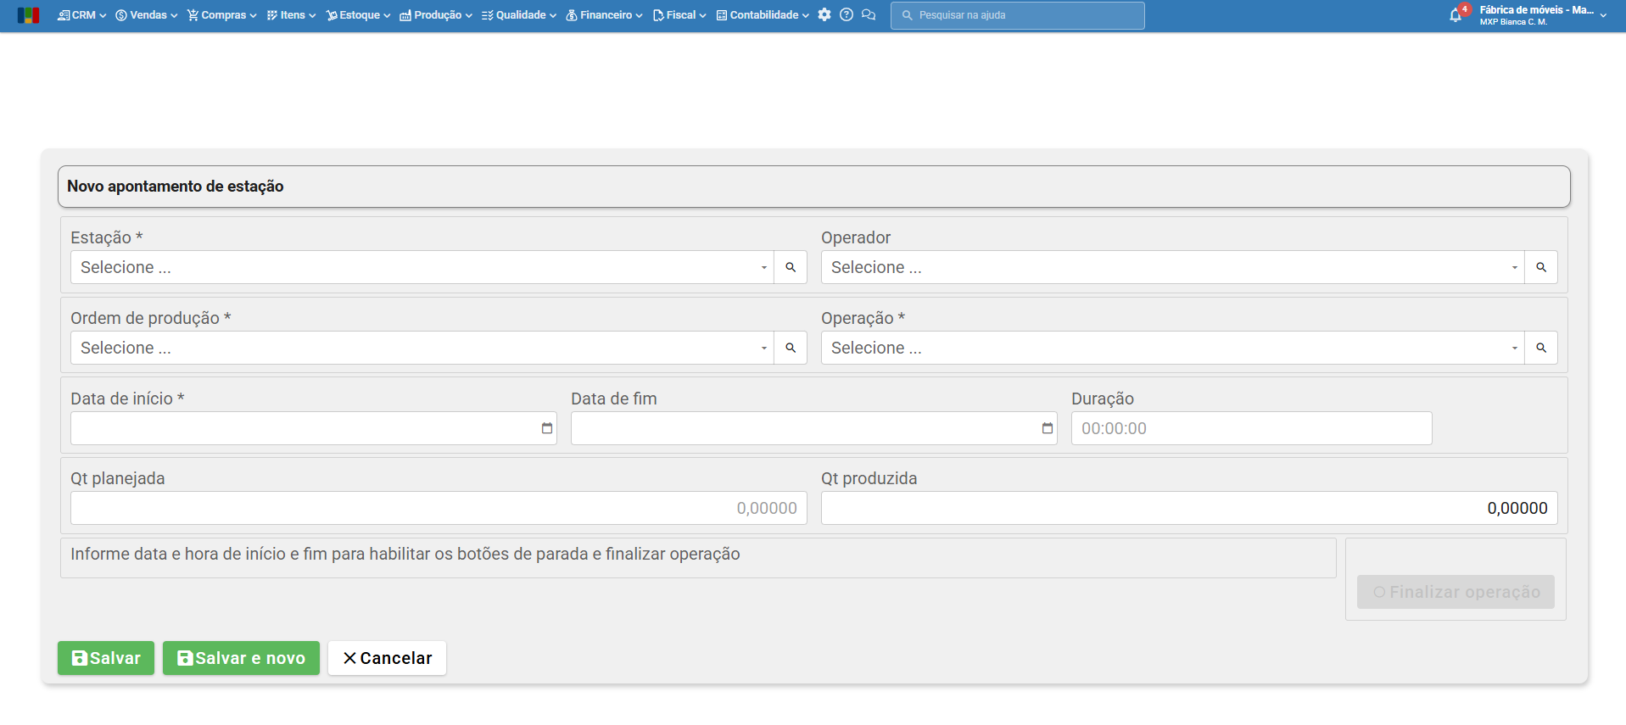
Task: Click the search icon next to Estação
Action: (x=791, y=267)
